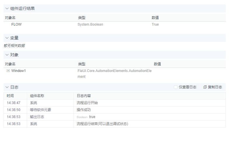Expand the Window1 tree node
The height and width of the screenshot is (146, 229).
(8, 71)
